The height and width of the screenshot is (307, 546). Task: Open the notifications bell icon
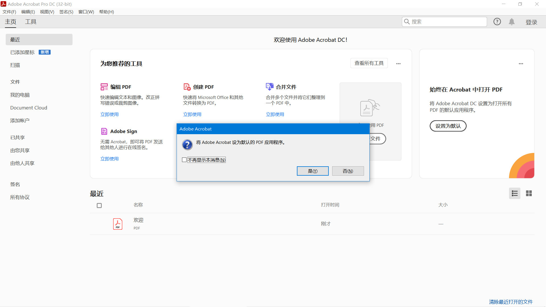[x=512, y=22]
